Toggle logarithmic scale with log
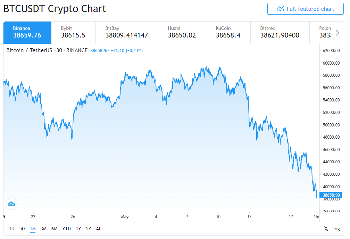Image resolution: width=350 pixels, height=239 pixels. [336, 229]
